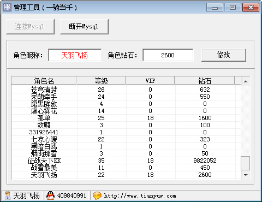Click into the 角色钻石 input field
Screen dimensions: 262x202
coord(168,55)
